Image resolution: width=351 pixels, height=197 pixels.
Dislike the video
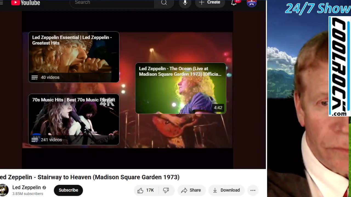166,190
